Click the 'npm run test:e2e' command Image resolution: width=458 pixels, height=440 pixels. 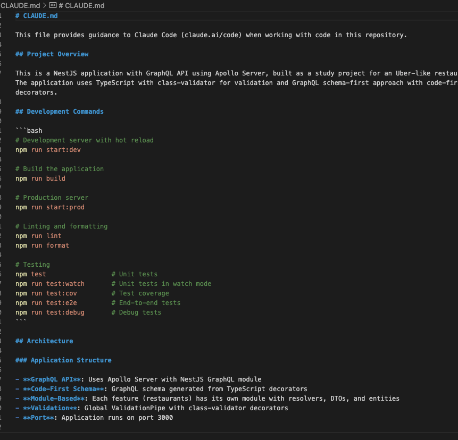pyautogui.click(x=46, y=303)
